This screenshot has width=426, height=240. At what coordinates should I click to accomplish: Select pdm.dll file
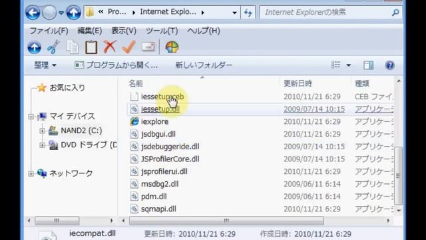(x=154, y=197)
